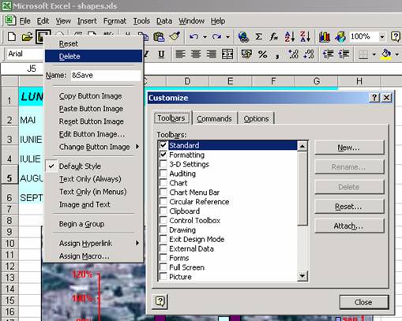This screenshot has height=321, width=402.
Task: Click the Format Painter brush icon
Action: pos(175,37)
